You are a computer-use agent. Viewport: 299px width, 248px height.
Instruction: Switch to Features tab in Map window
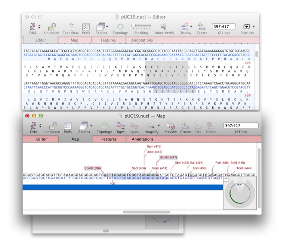click(108, 139)
